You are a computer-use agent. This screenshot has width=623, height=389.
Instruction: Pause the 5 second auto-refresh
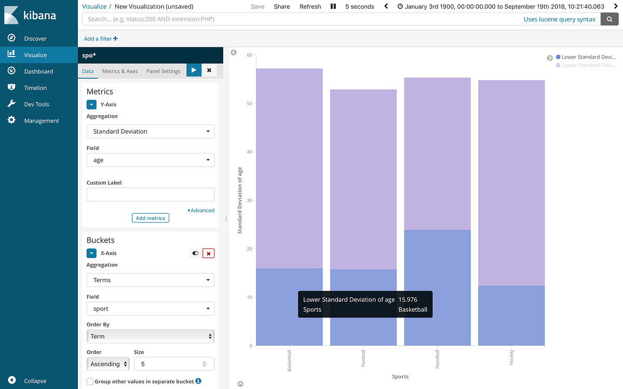(x=333, y=6)
